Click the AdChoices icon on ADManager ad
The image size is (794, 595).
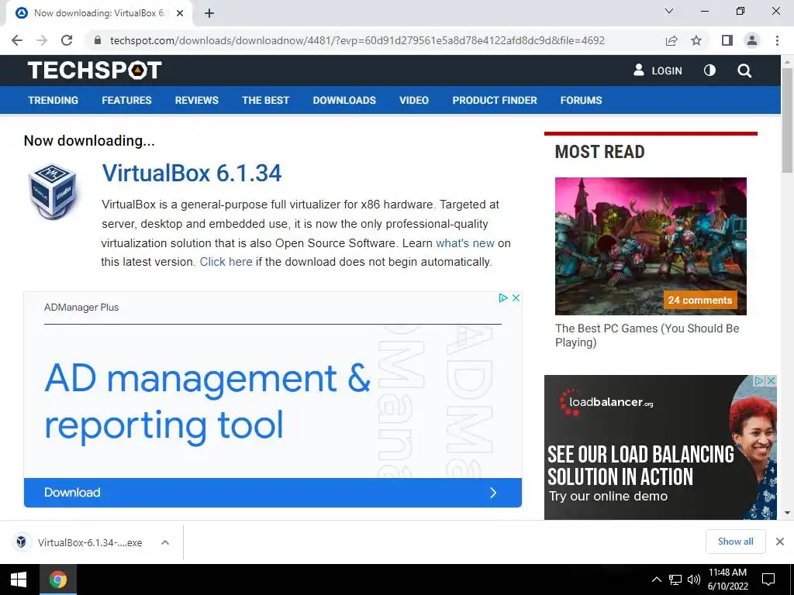click(502, 298)
